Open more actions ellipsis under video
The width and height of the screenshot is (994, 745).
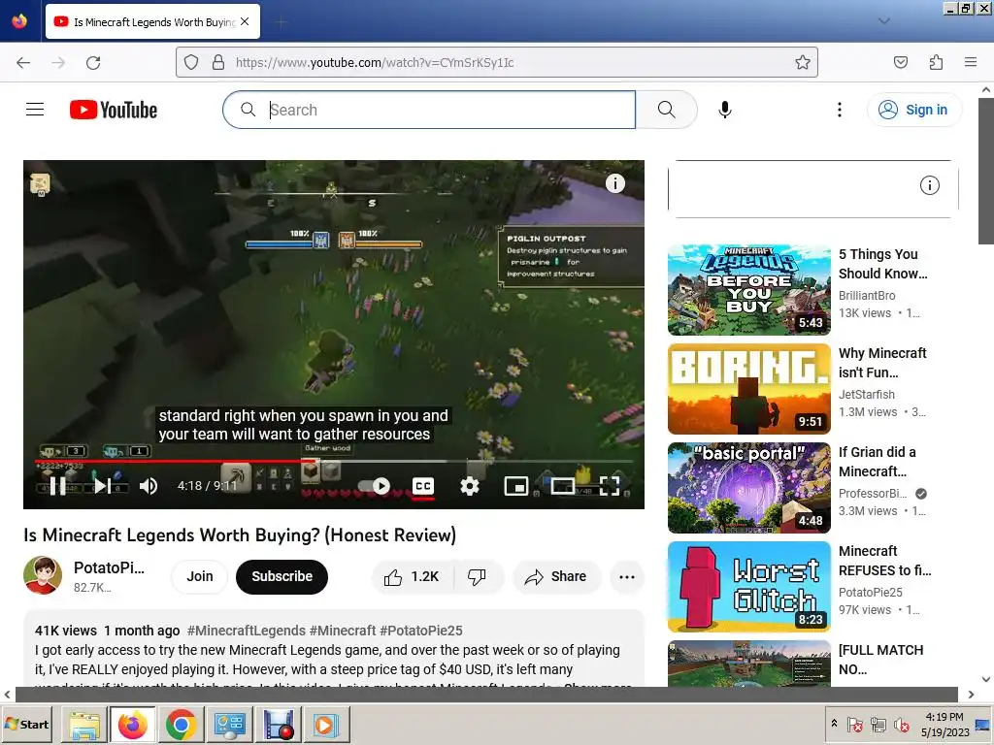coord(627,576)
